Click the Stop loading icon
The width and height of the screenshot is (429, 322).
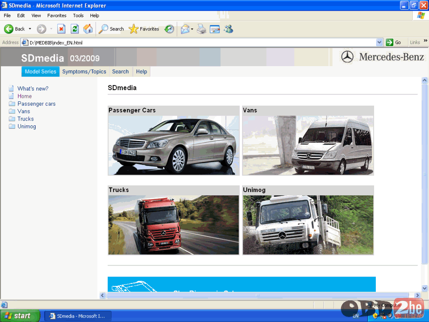61,29
